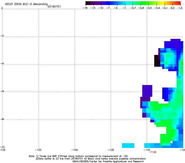Click the longitude label -126
The image size is (185, 163).
coord(111,150)
